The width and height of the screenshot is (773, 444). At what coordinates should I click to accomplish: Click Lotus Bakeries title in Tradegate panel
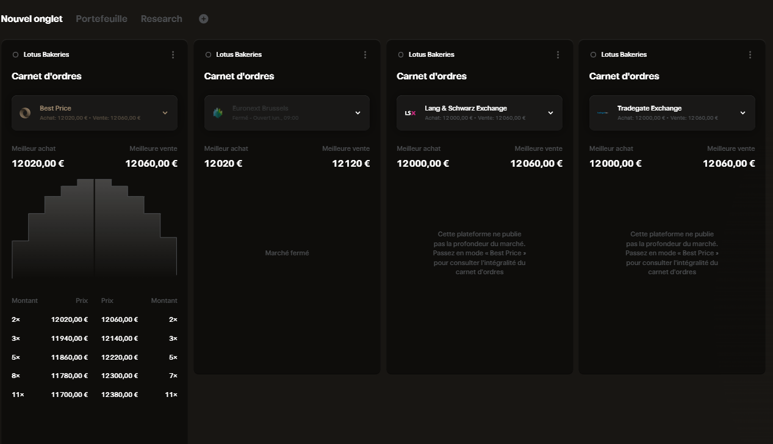(x=624, y=54)
